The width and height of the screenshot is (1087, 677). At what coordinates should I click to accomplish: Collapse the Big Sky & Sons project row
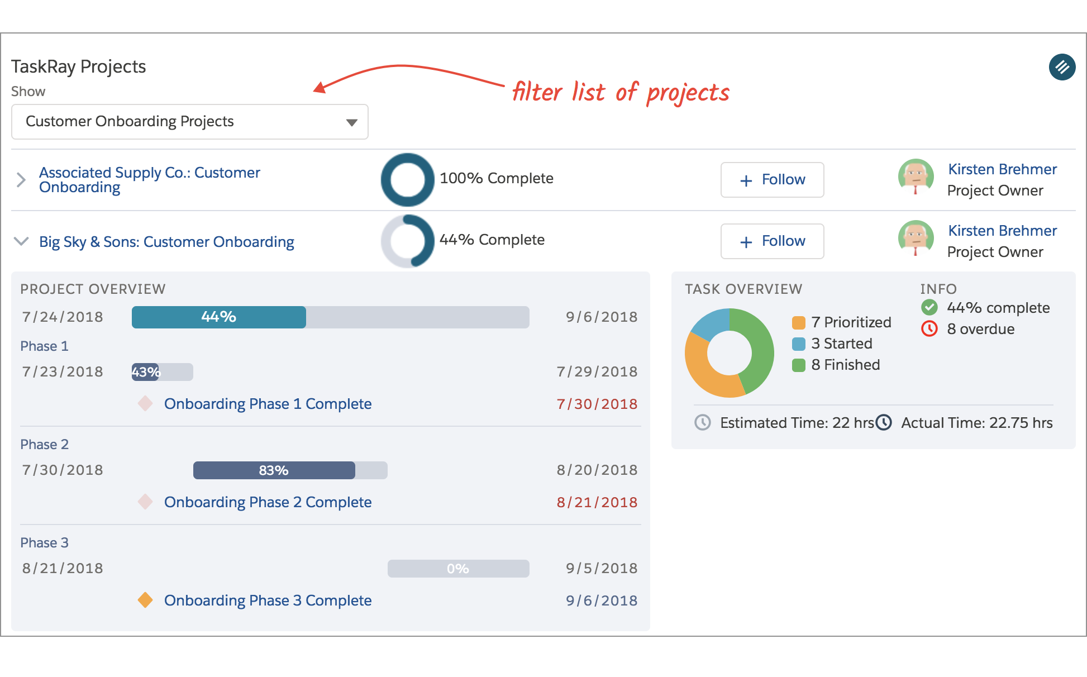[x=21, y=241]
